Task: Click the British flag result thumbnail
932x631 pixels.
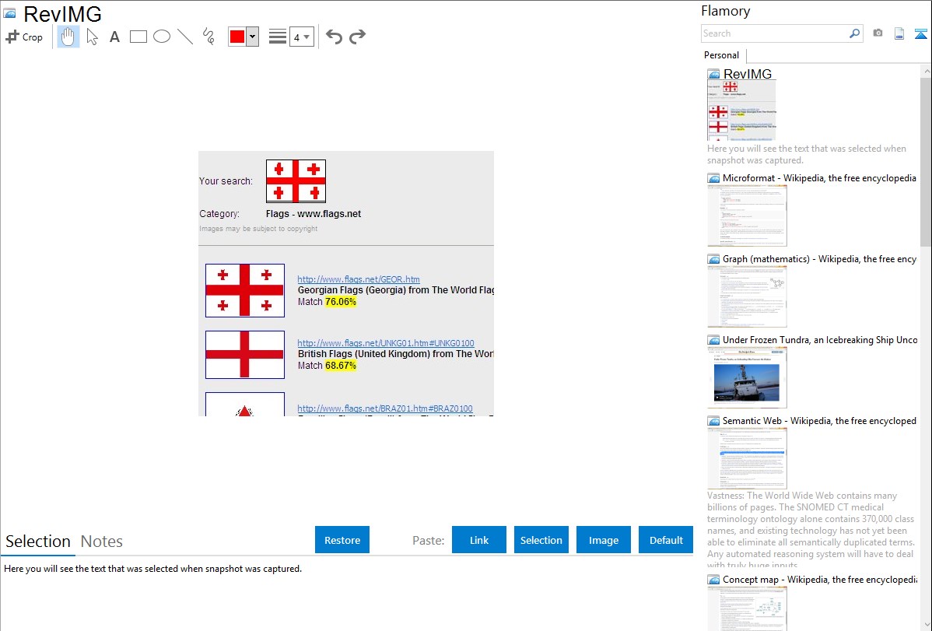Action: click(245, 355)
